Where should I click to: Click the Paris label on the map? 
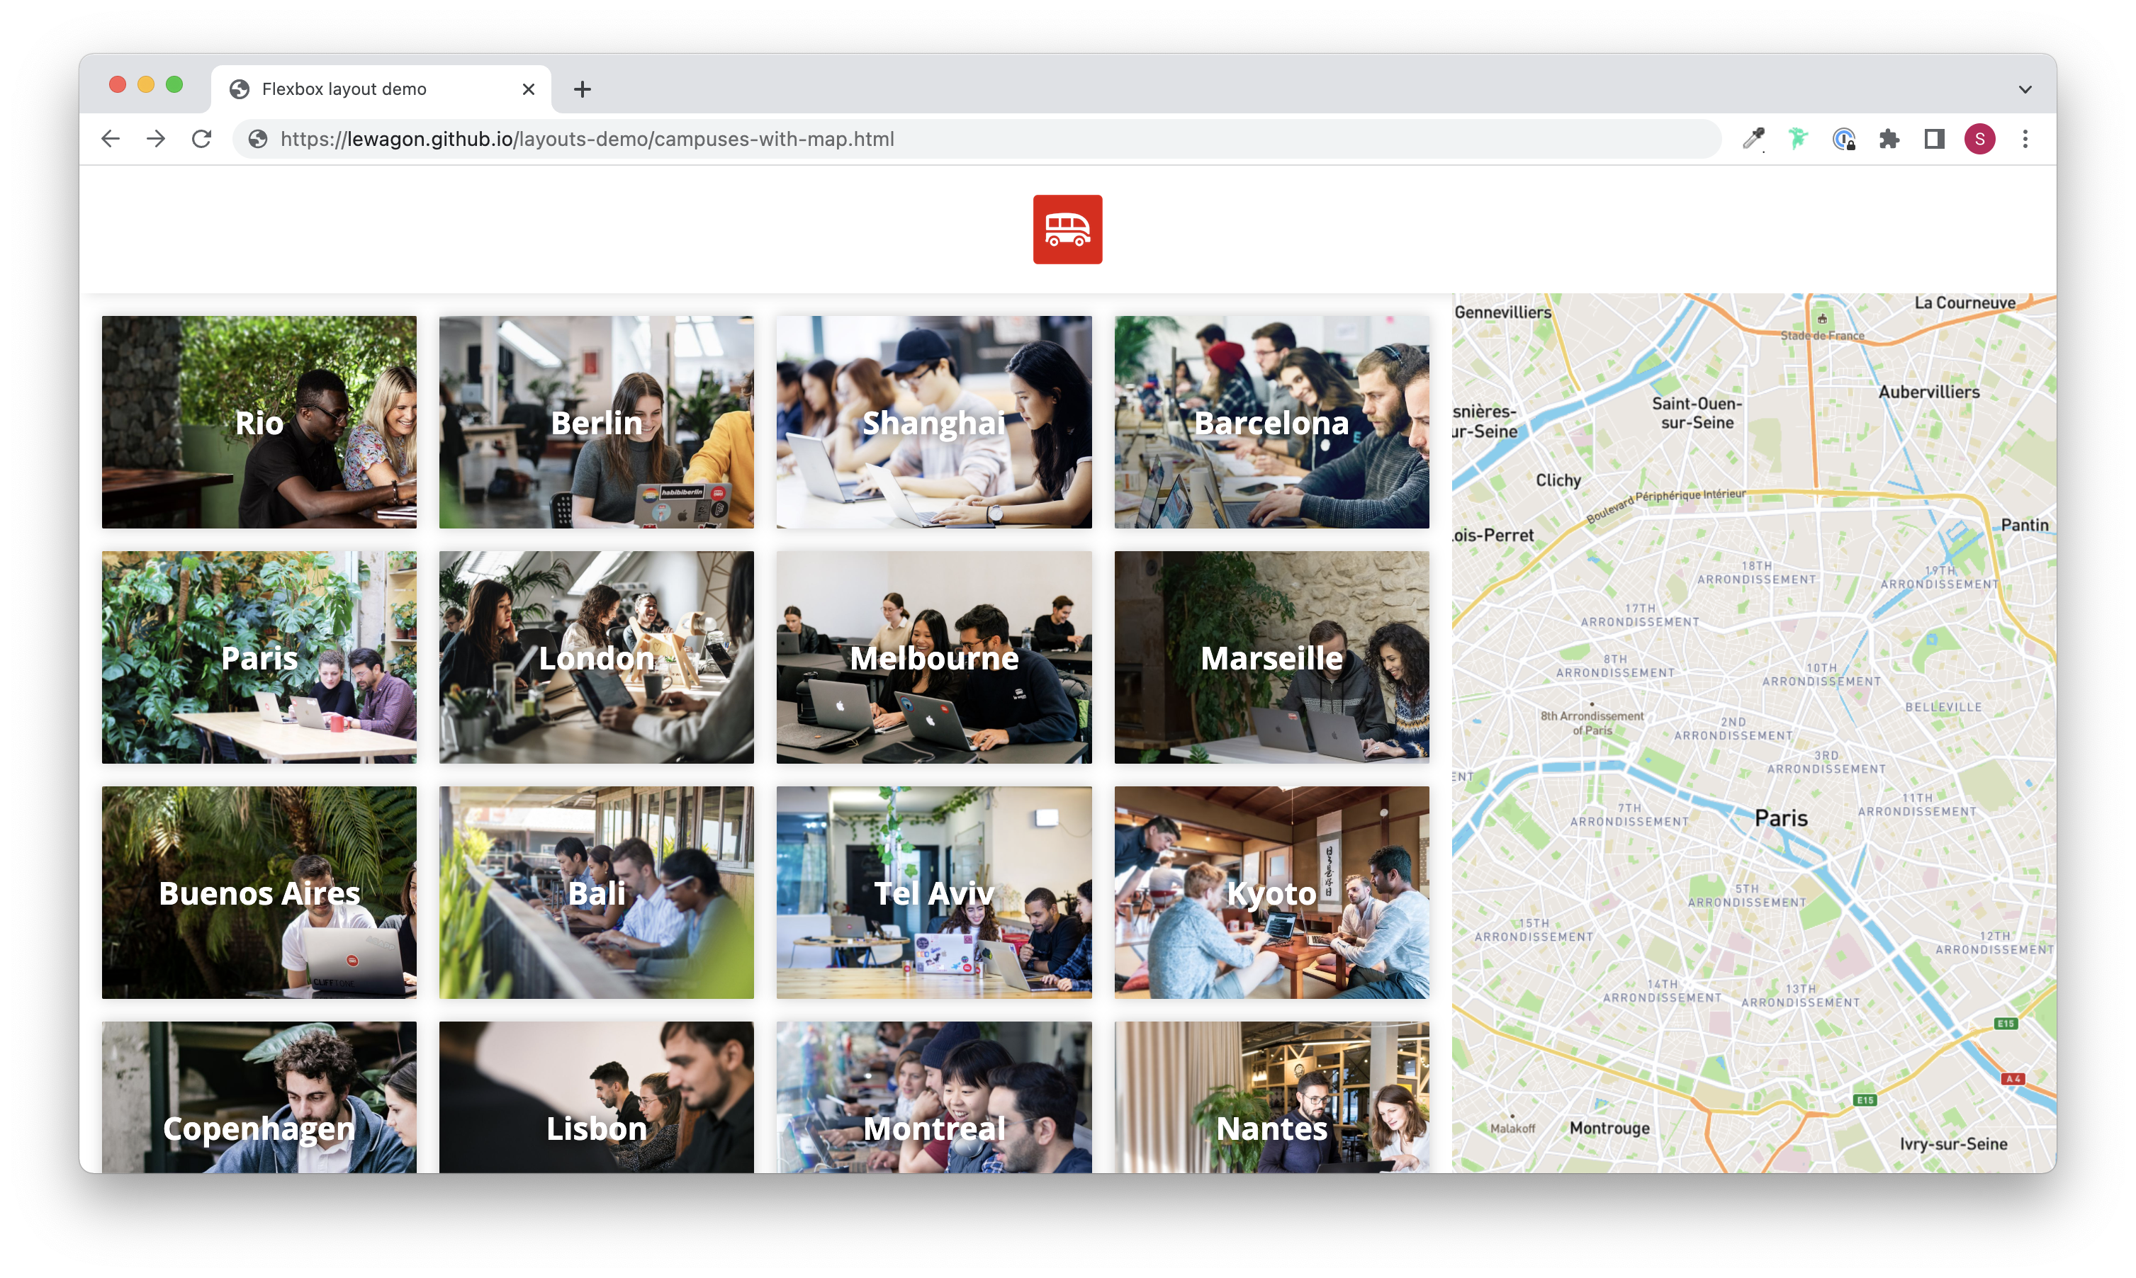(1780, 818)
